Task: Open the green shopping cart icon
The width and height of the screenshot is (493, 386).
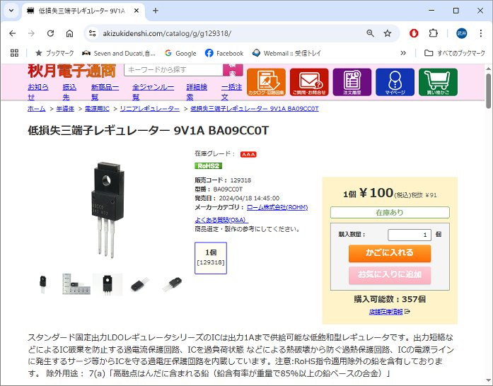Action: 438,82
